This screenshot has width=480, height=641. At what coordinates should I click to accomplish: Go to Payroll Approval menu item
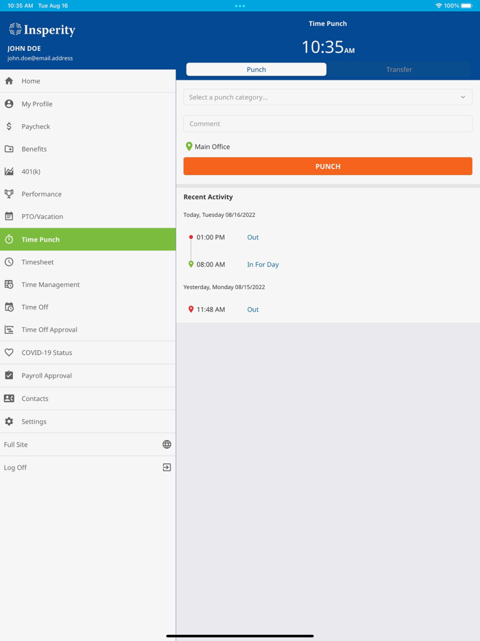coord(88,375)
